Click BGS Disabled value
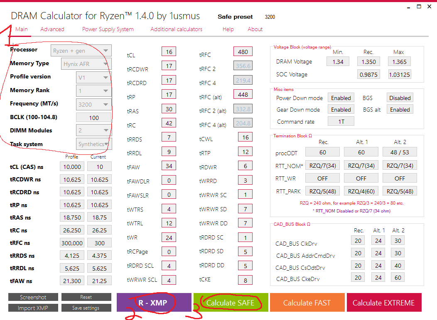The height and width of the screenshot is (320, 437). click(400, 98)
